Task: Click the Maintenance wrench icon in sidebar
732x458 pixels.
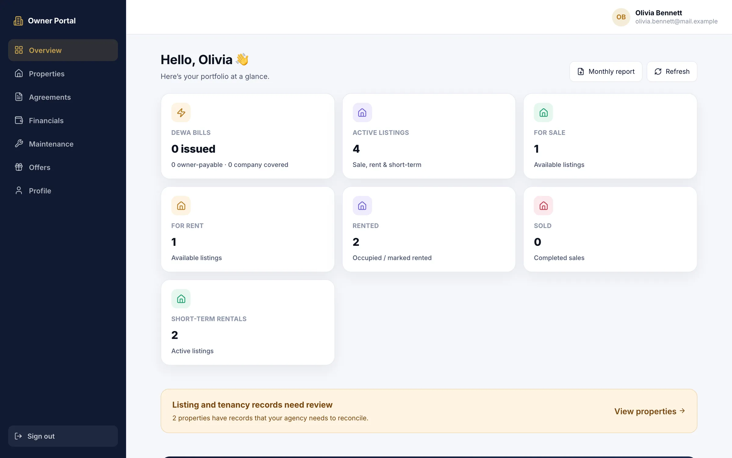Action: point(19,144)
